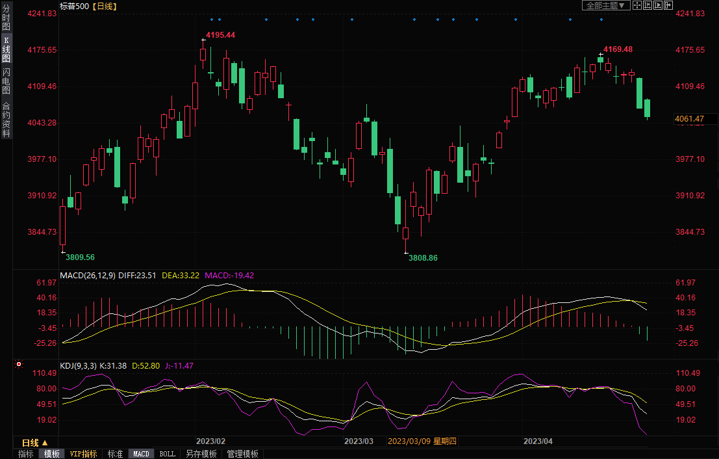Select the 指标 bottom tab
The width and height of the screenshot is (719, 459).
[x=26, y=454]
